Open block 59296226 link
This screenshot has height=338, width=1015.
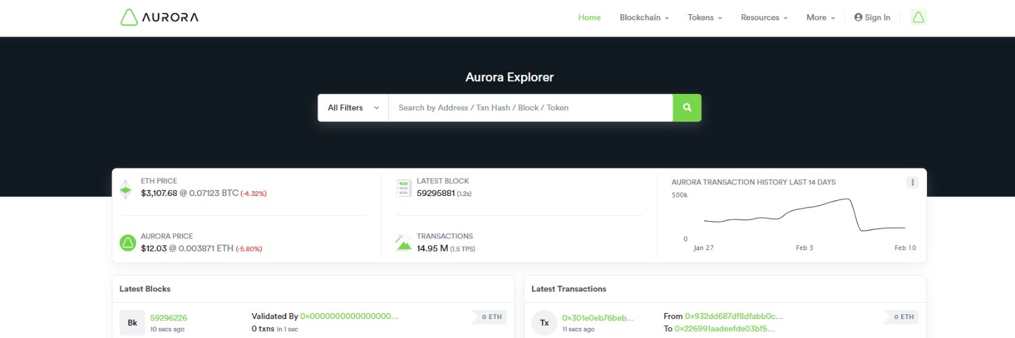tap(168, 318)
